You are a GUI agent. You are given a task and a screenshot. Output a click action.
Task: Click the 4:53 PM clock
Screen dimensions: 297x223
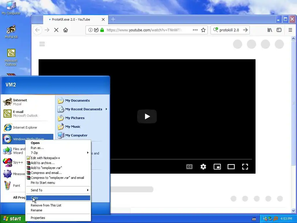(286, 219)
